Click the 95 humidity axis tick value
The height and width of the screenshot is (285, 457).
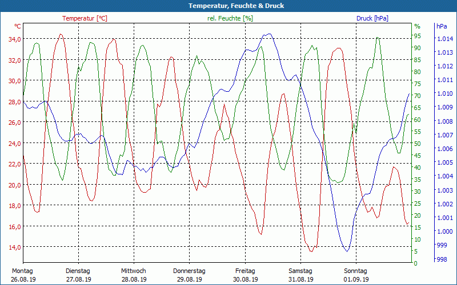tap(417, 36)
